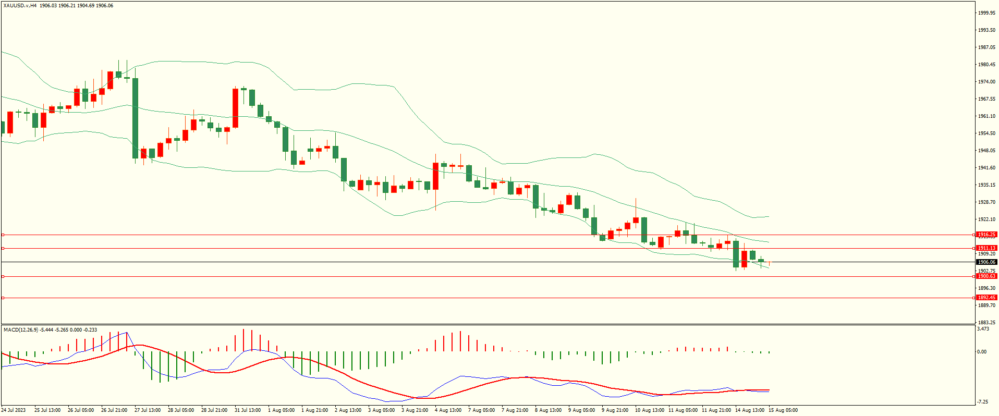This screenshot has height=416, width=999.
Task: Click the 1954.50 price scale value
Action: click(x=986, y=133)
